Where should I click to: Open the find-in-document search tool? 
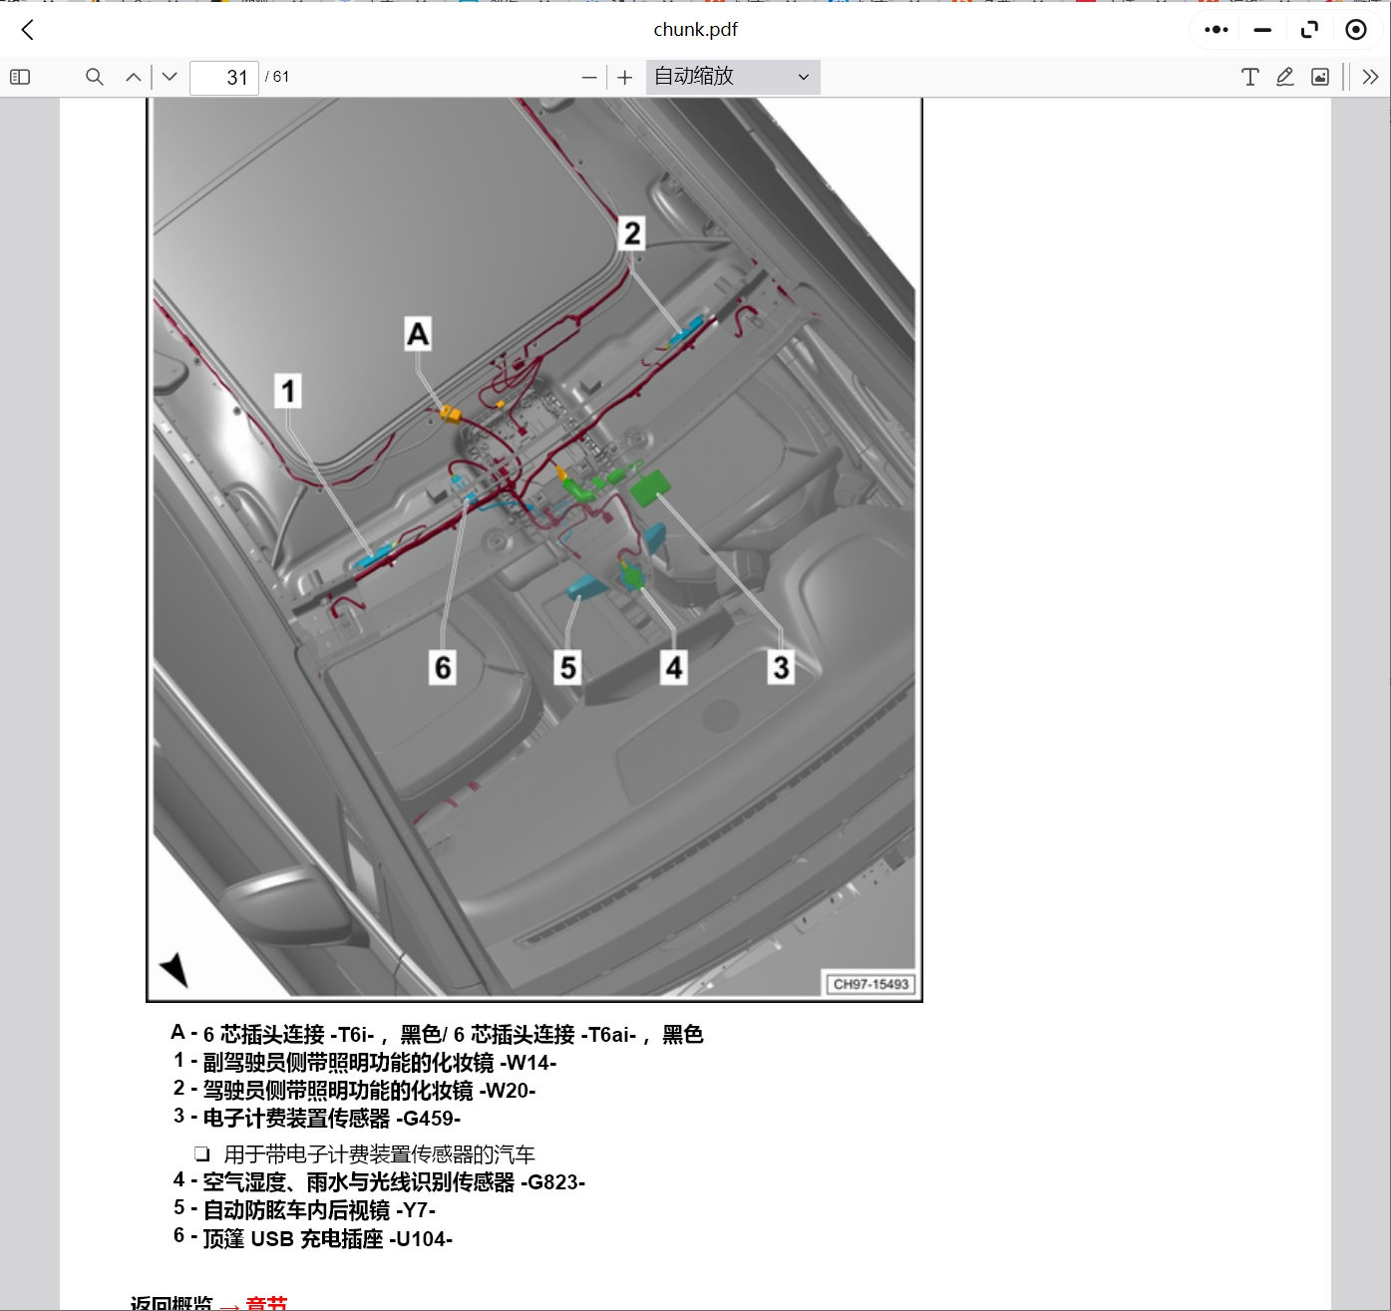tap(95, 77)
